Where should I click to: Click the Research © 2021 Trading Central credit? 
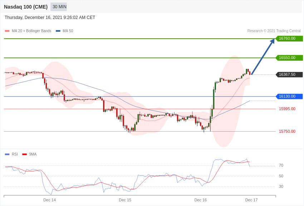point(274,31)
